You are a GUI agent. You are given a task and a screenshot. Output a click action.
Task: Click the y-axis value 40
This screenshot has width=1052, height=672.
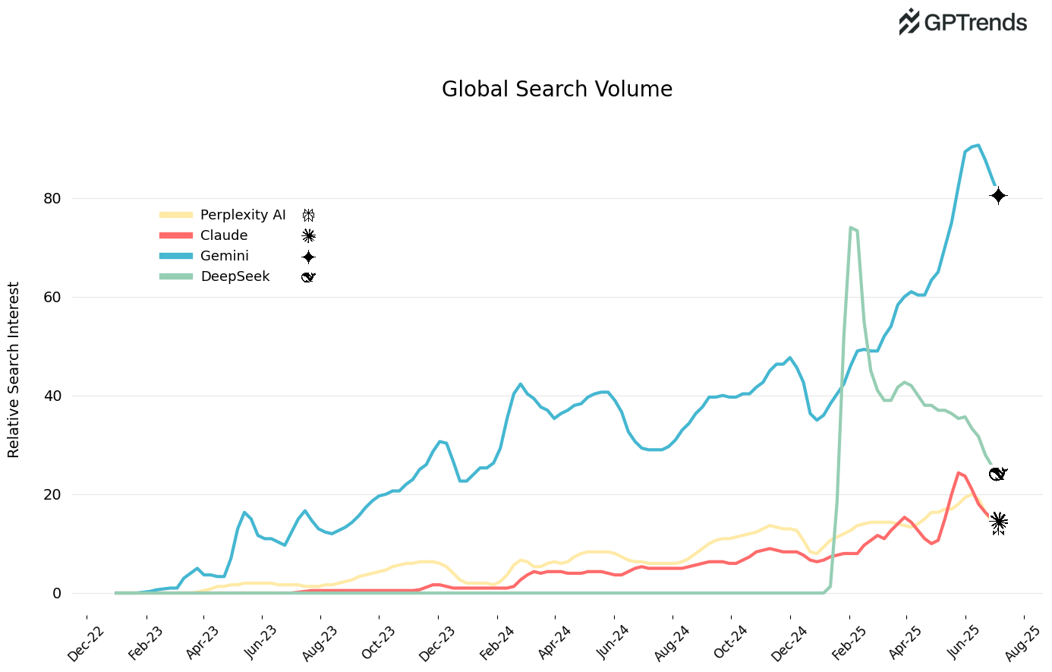tap(52, 396)
